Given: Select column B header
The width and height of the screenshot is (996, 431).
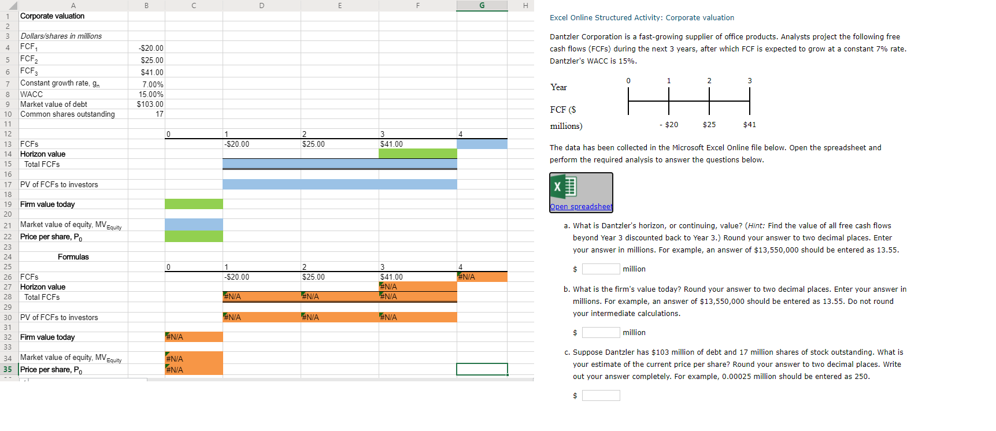Looking at the screenshot, I should (146, 5).
